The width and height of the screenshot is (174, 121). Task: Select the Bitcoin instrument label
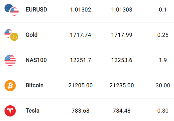point(35,85)
